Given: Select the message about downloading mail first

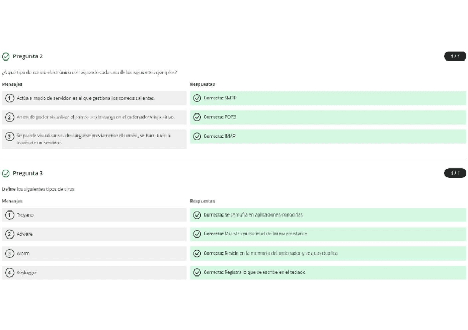Looking at the screenshot, I should [94, 117].
